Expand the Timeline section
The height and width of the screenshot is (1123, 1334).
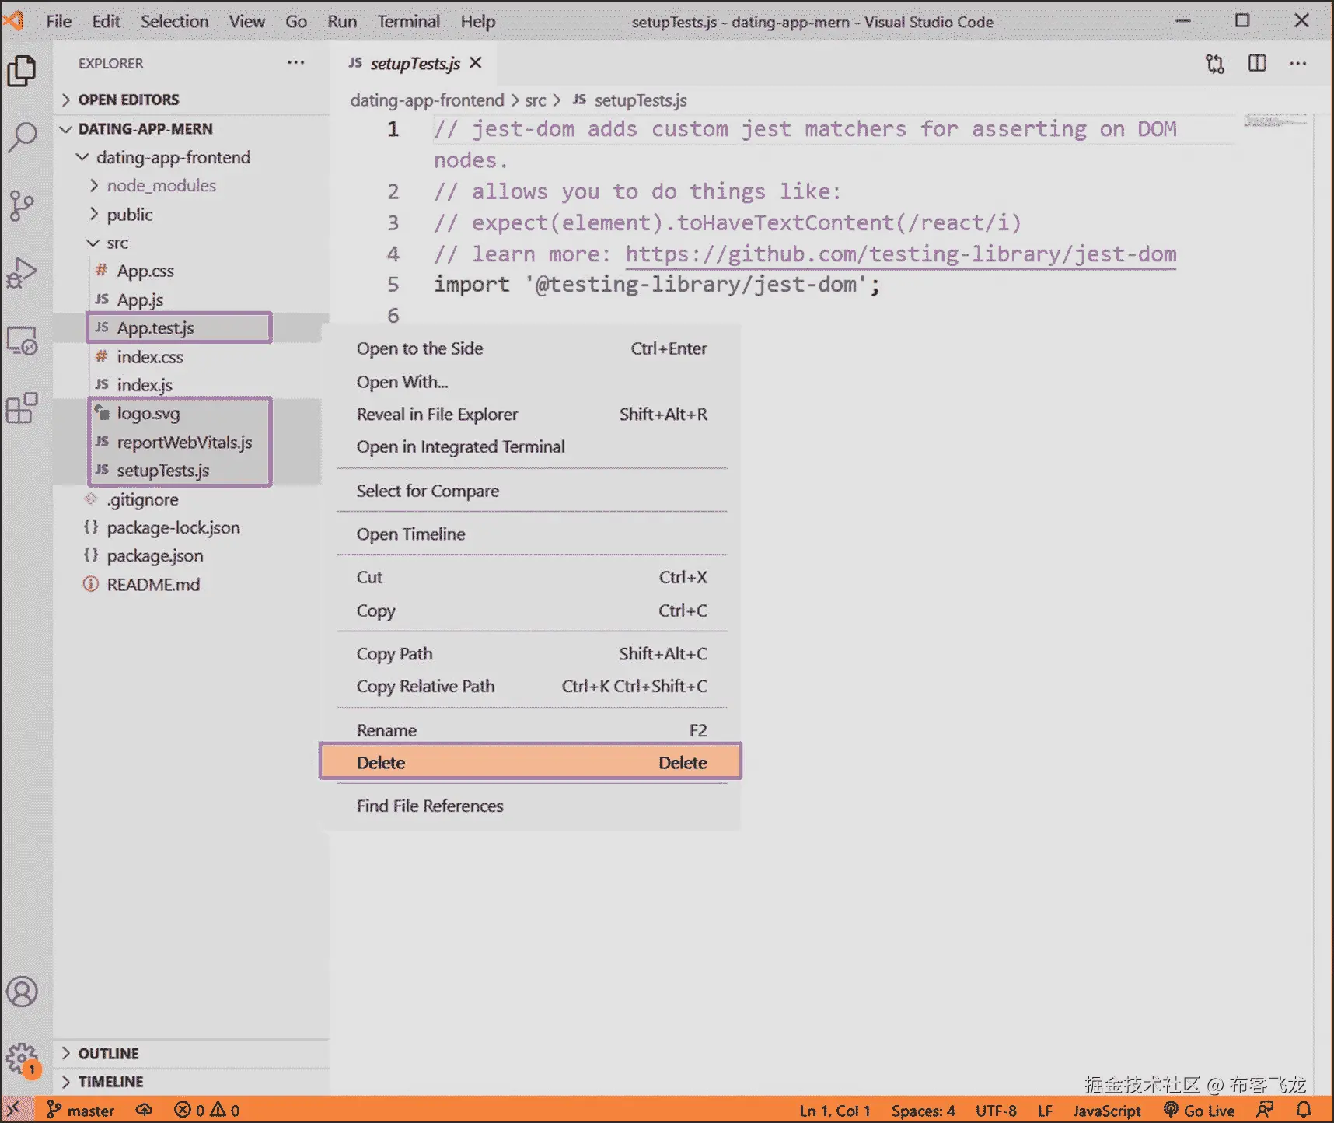192,1082
